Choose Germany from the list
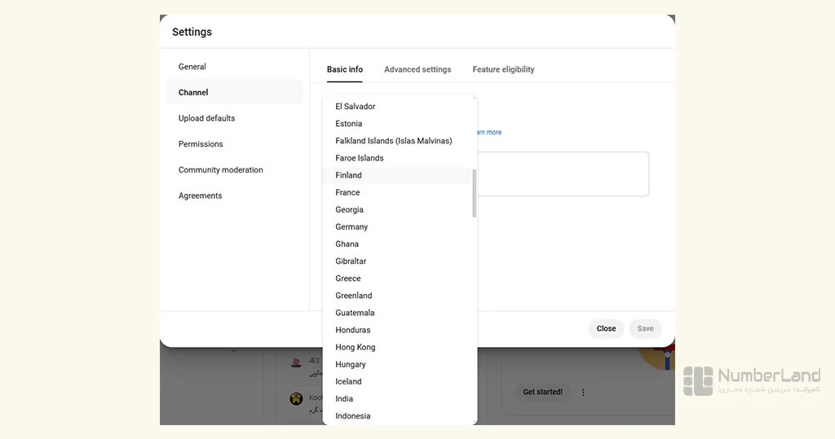The height and width of the screenshot is (439, 835). (397, 226)
